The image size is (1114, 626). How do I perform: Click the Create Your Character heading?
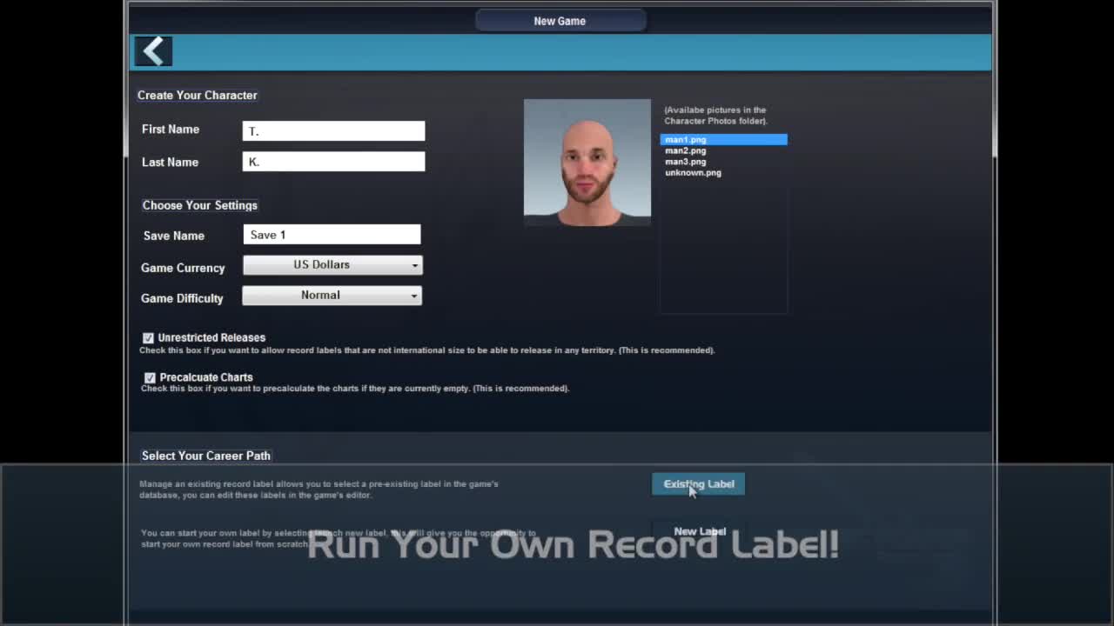tap(197, 96)
